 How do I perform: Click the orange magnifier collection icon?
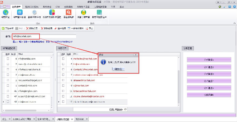click(68, 13)
